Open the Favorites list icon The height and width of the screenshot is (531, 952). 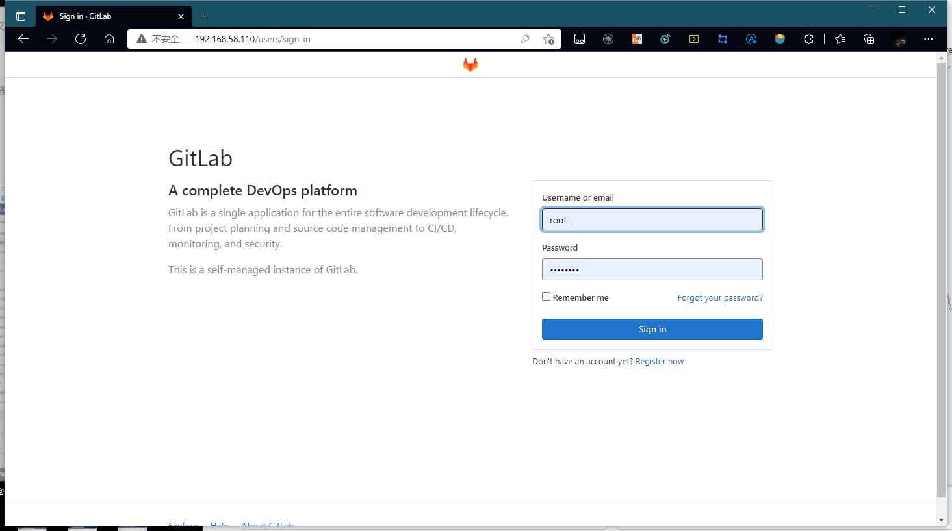(x=840, y=39)
